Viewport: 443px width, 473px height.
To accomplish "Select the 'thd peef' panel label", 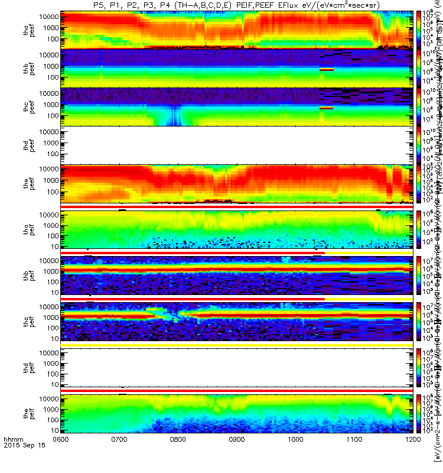I will click(x=29, y=145).
